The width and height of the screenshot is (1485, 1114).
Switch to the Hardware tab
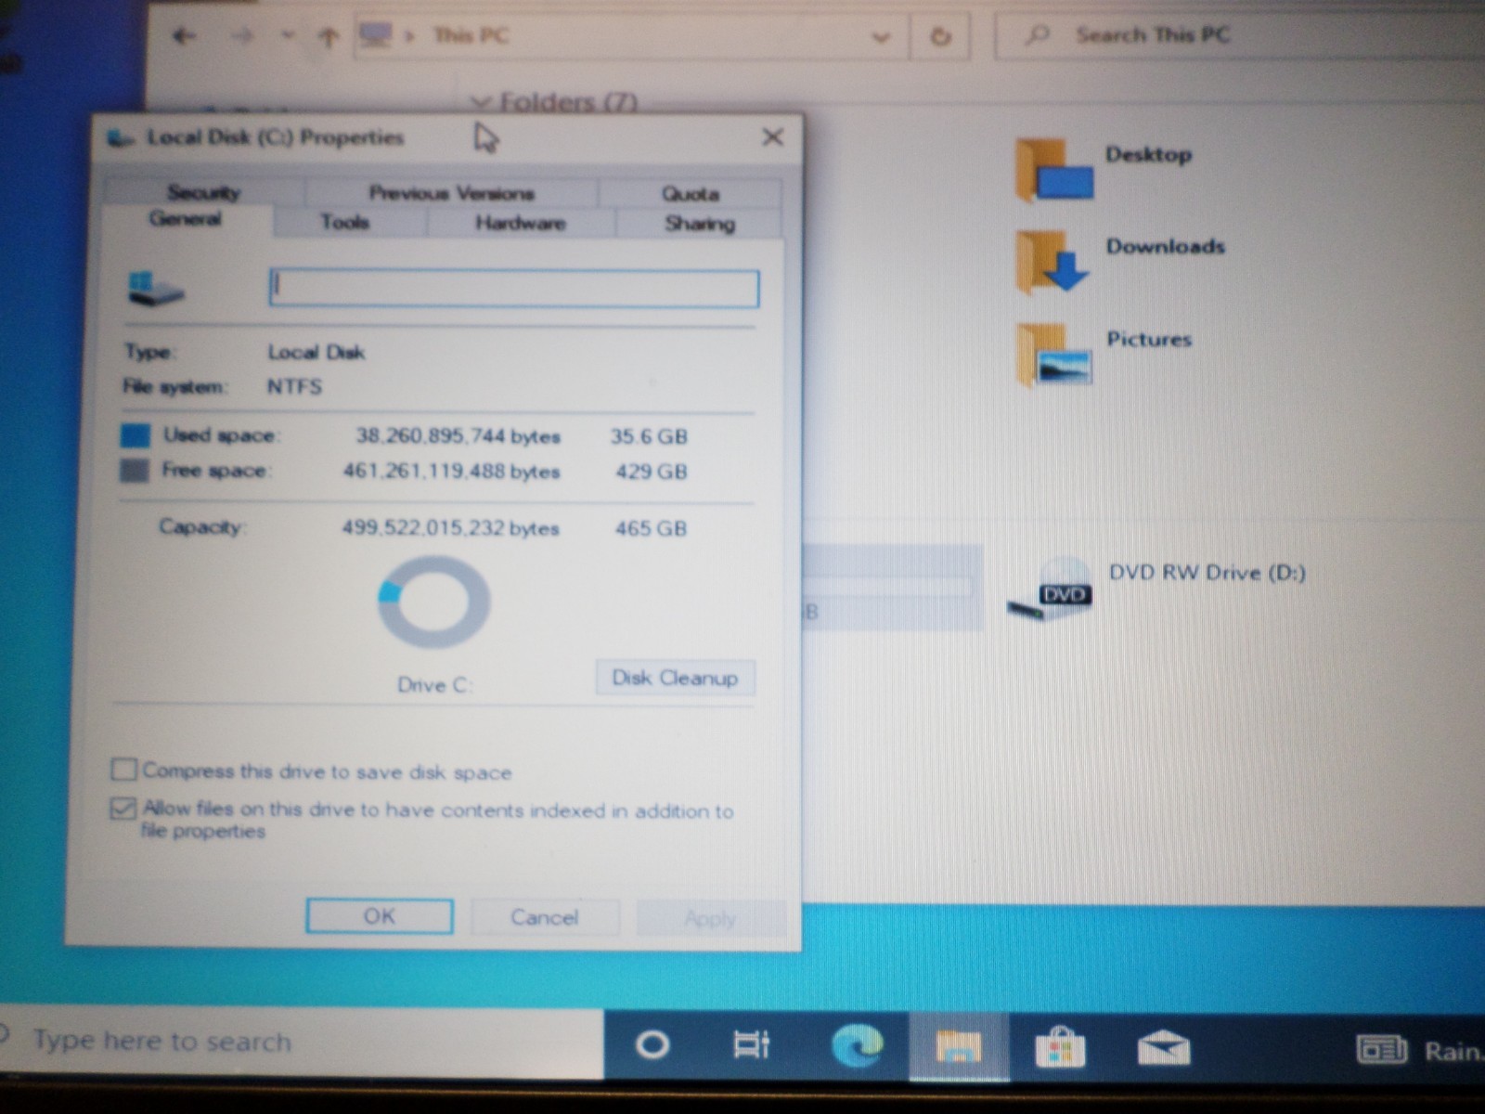(x=521, y=223)
